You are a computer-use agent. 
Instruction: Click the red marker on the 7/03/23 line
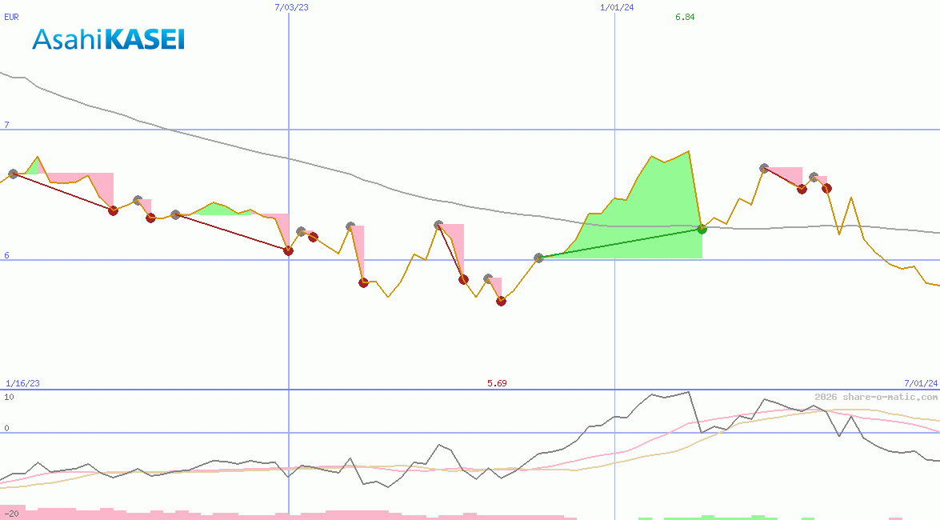(288, 250)
